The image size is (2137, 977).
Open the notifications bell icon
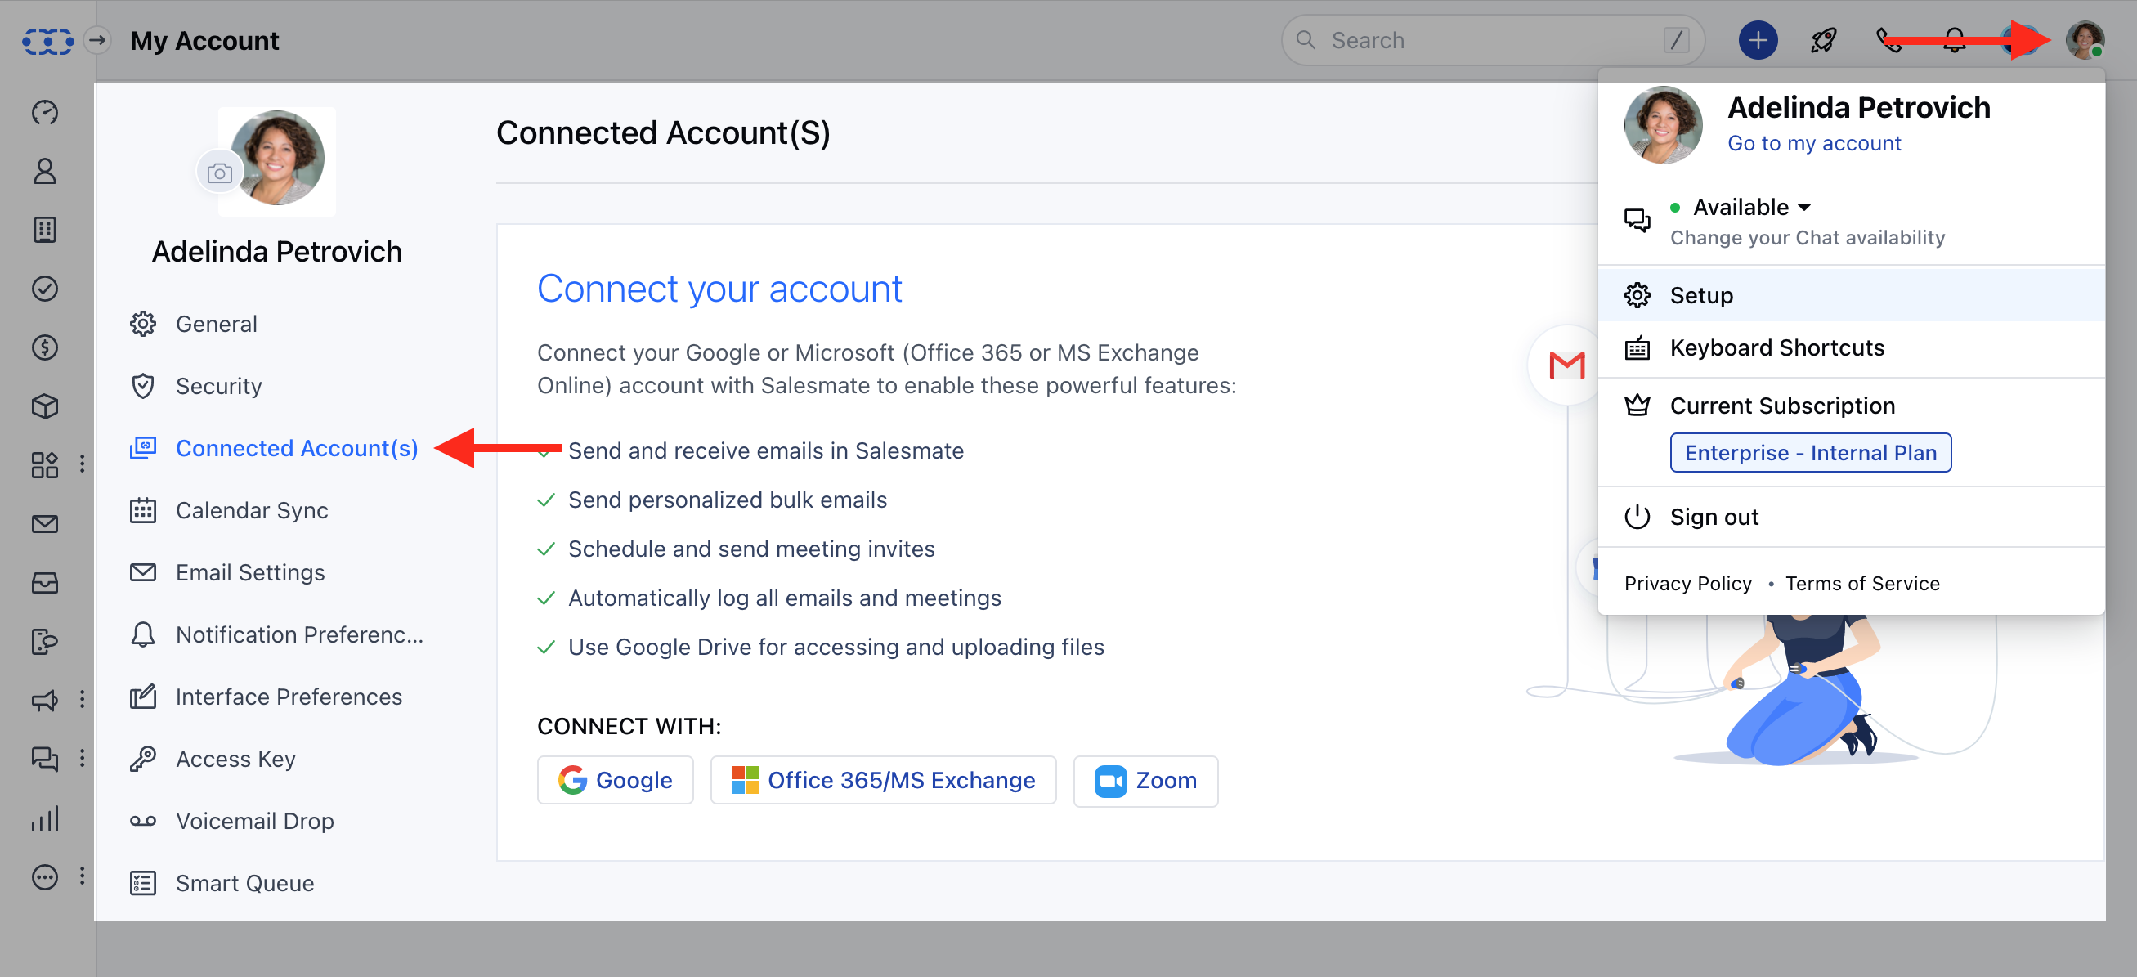pyautogui.click(x=1955, y=40)
